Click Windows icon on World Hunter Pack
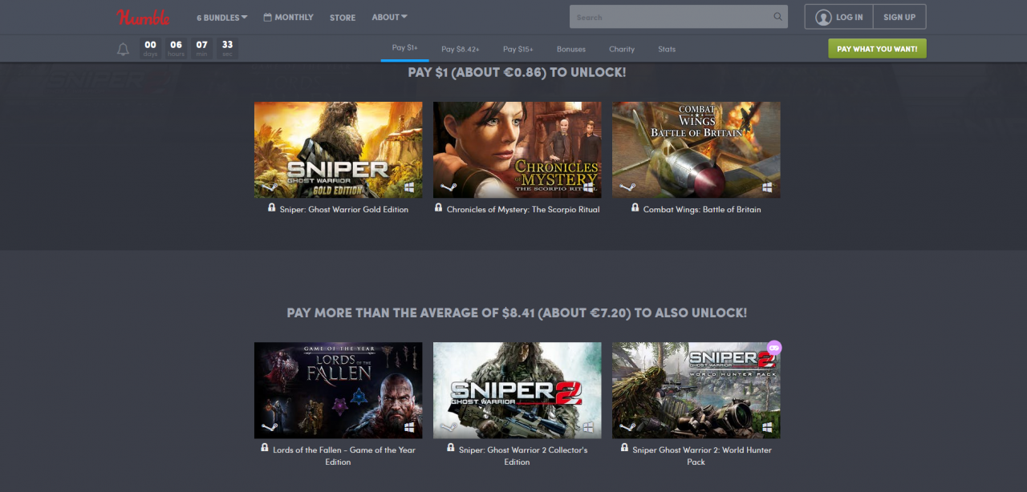 pyautogui.click(x=767, y=428)
